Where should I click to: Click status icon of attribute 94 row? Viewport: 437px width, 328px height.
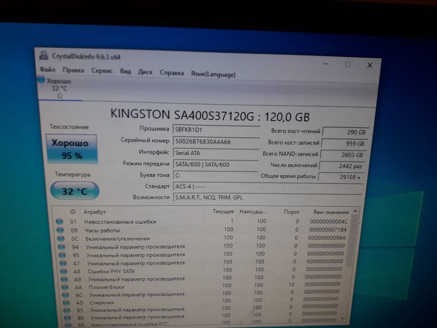[x=62, y=247]
